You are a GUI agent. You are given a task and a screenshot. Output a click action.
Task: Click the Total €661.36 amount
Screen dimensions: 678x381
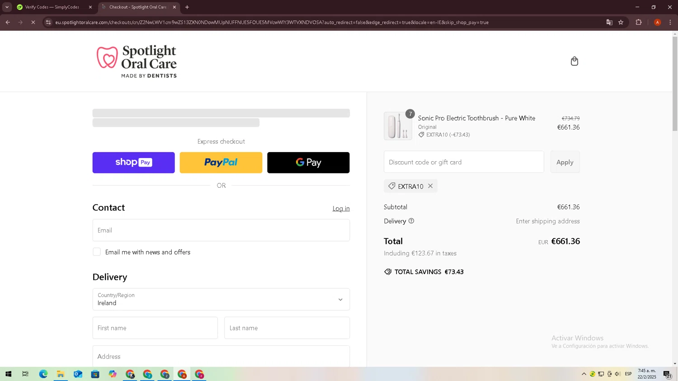(565, 241)
